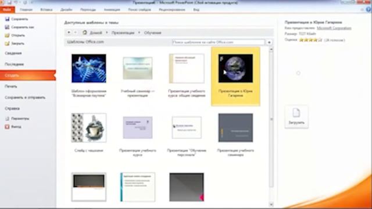Select the Юрий Гагарин Earth template thumbnail

235,69
